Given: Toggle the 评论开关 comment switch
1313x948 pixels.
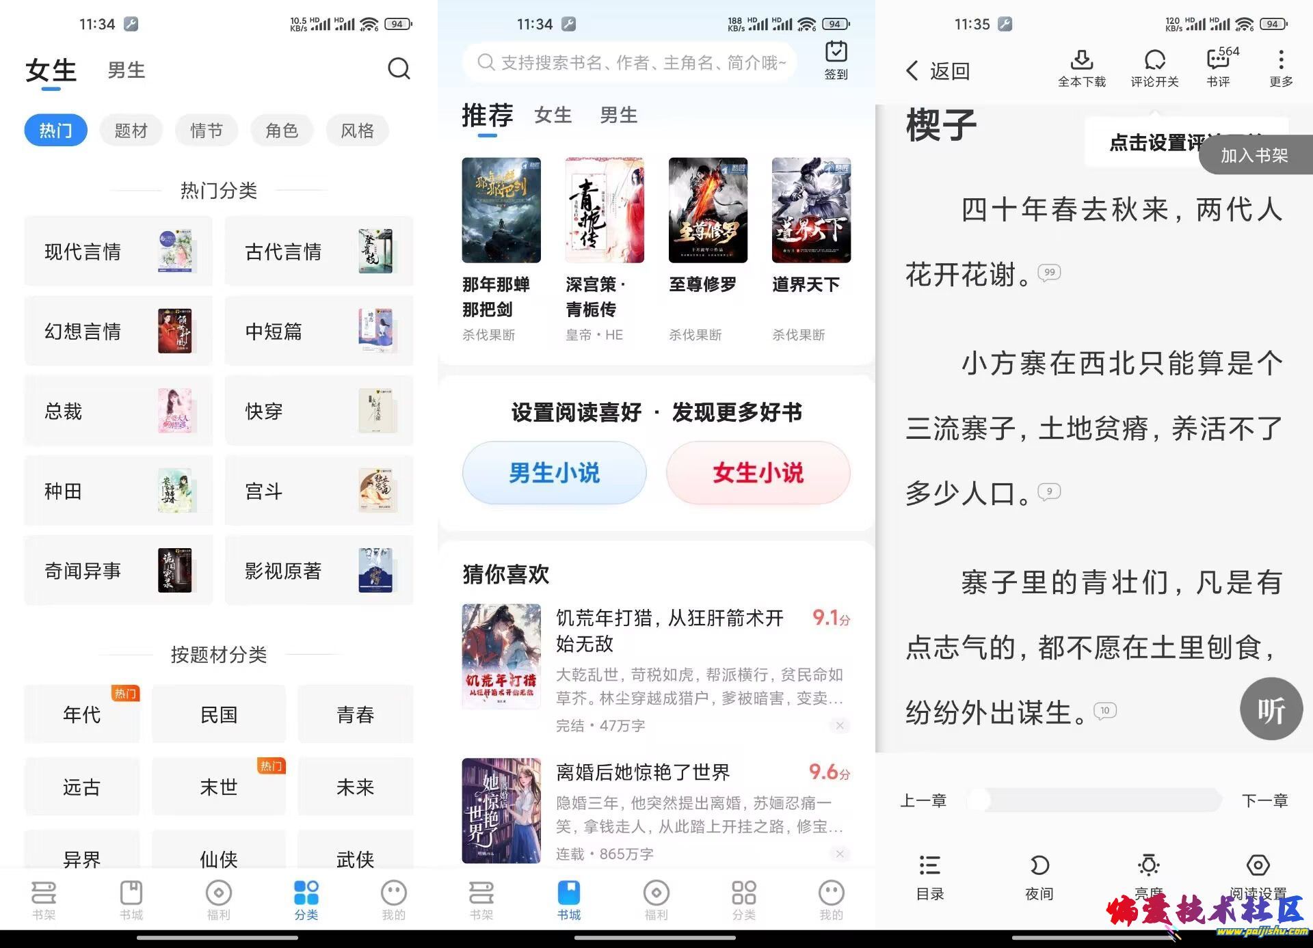Looking at the screenshot, I should (x=1154, y=68).
